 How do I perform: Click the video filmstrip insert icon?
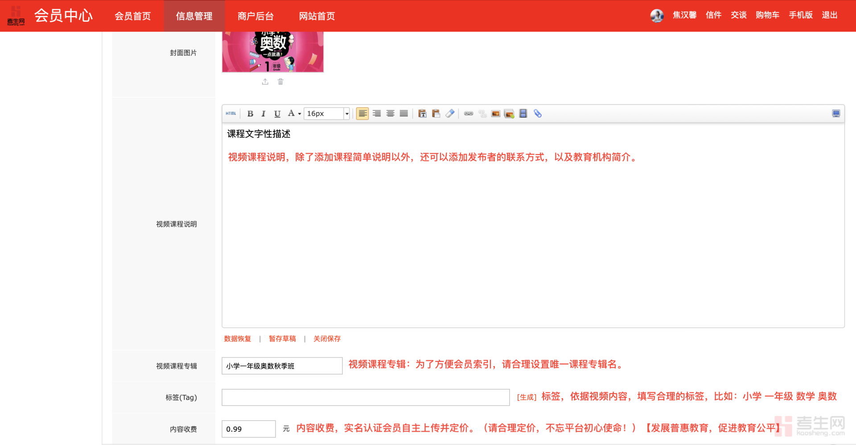[523, 114]
